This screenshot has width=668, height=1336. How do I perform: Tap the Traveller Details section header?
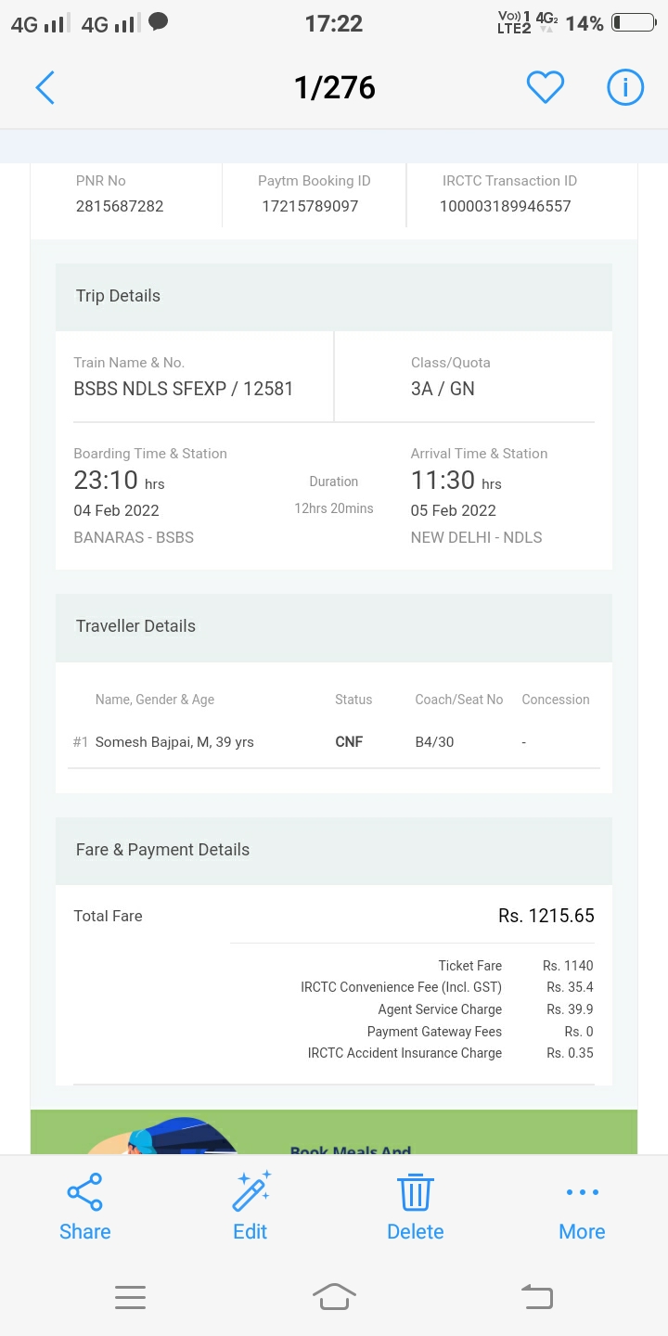(334, 626)
